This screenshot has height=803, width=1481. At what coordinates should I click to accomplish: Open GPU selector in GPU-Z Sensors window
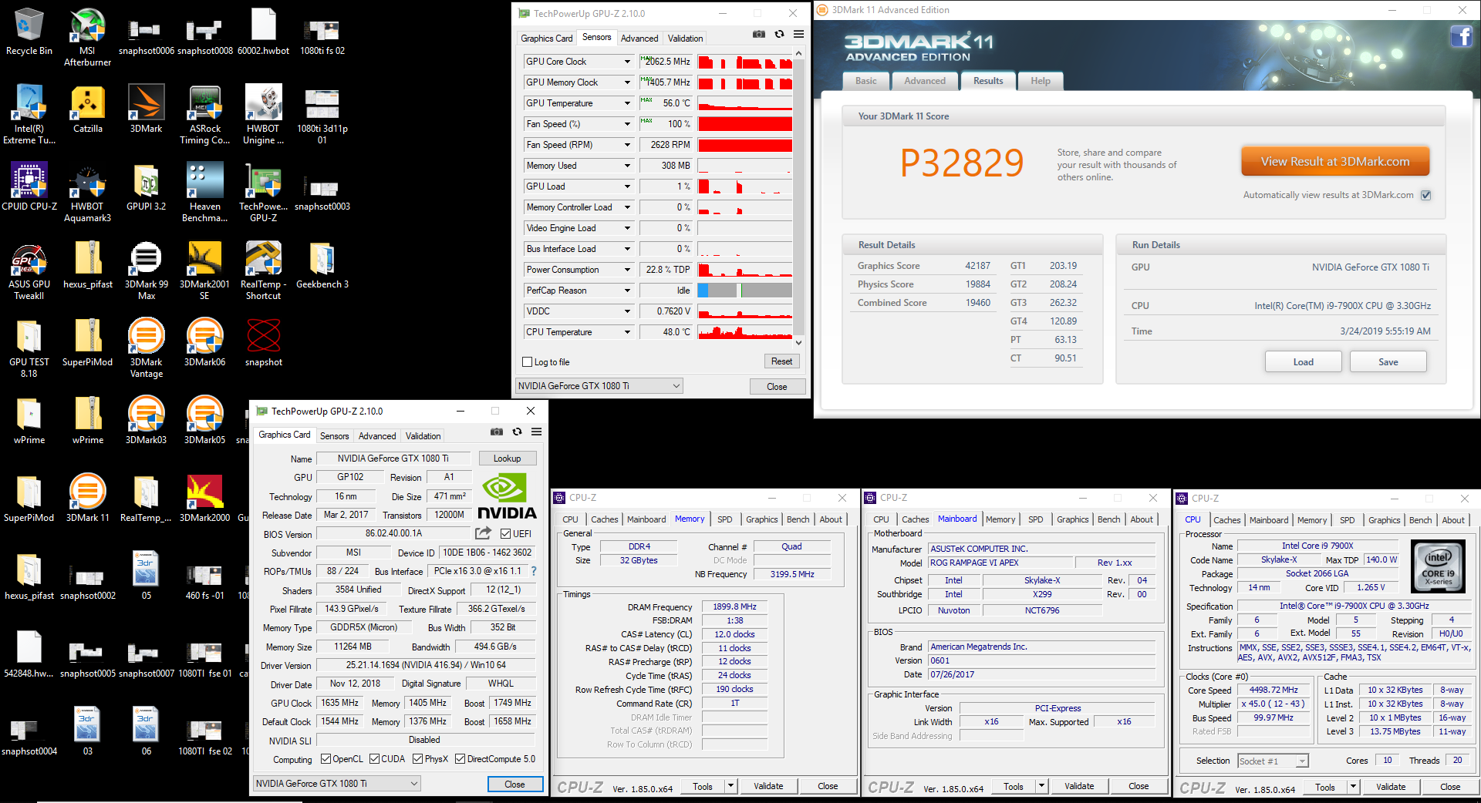click(x=599, y=386)
